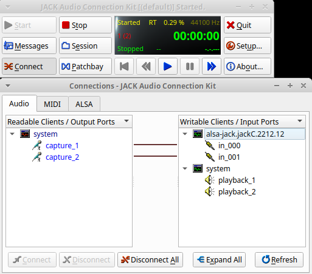
Task: Select the system client under Writable Clients
Action: point(218,169)
